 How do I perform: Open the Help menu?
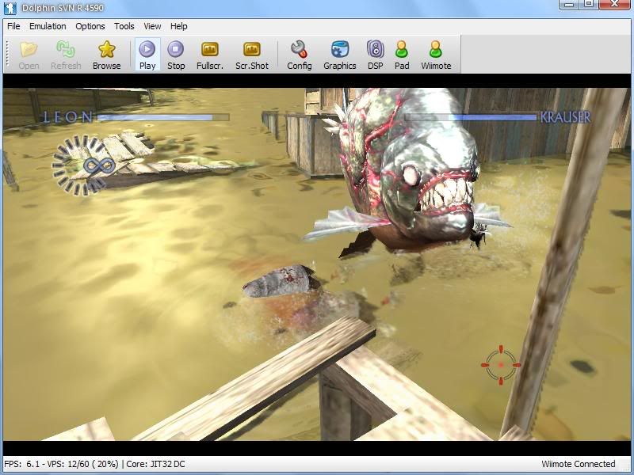click(x=179, y=26)
